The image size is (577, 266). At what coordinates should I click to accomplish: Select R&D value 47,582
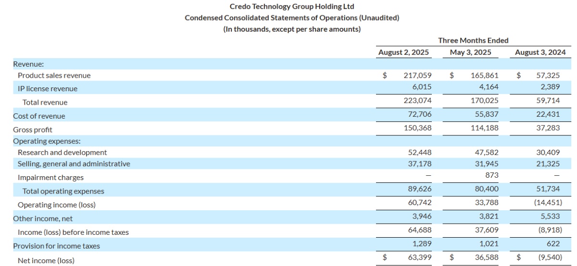pyautogui.click(x=487, y=152)
